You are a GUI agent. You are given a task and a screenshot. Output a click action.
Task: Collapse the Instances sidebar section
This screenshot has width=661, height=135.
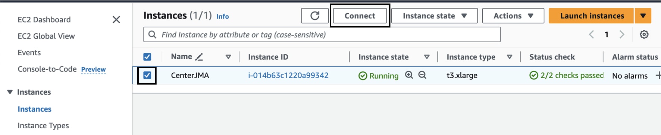(x=10, y=92)
